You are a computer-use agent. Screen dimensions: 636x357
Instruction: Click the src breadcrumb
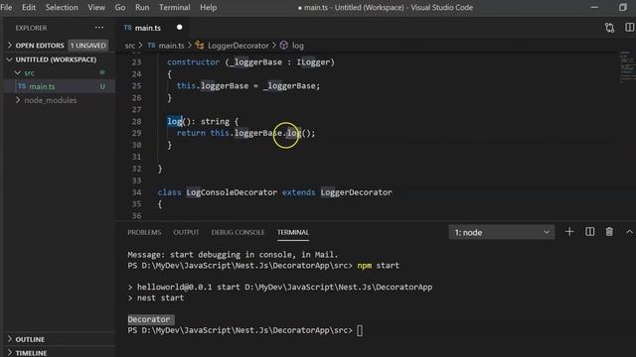coord(130,46)
